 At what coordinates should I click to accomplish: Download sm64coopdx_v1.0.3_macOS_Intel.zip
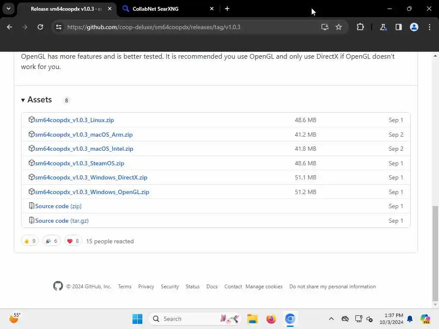coord(84,149)
